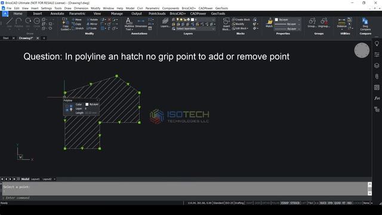Open the settings sliders icon in right sidebar
This screenshot has width=382, height=215.
(x=377, y=54)
